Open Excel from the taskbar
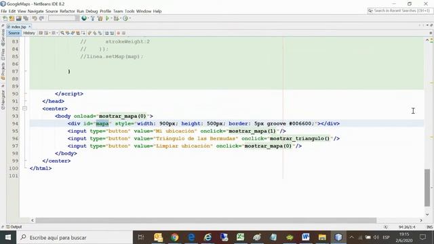This screenshot has height=244, width=434. point(240,237)
